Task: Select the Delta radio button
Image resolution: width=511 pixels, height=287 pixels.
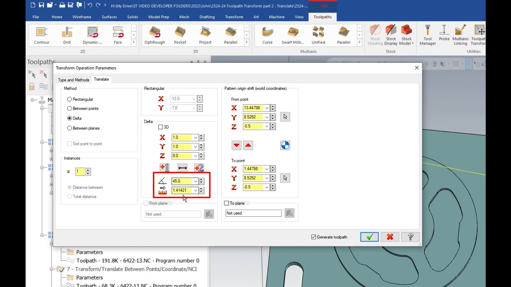Action: (x=69, y=118)
